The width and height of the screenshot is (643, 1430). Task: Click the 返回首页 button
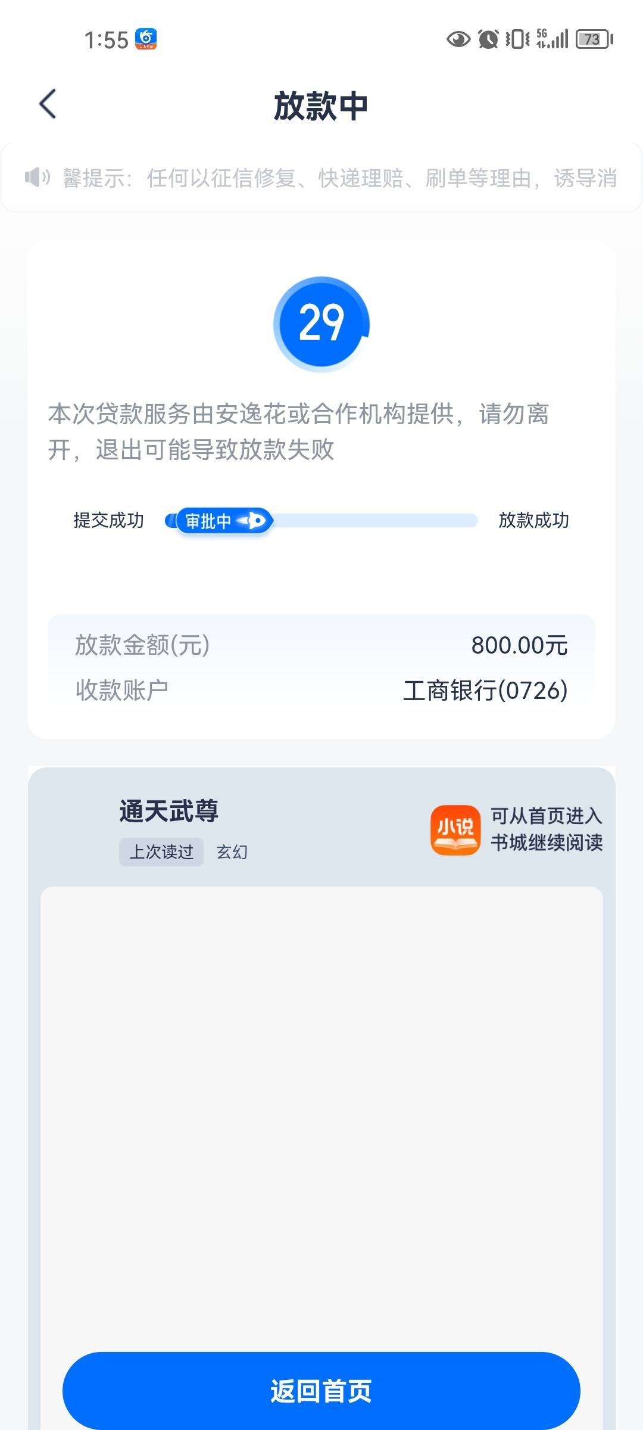tap(321, 1391)
